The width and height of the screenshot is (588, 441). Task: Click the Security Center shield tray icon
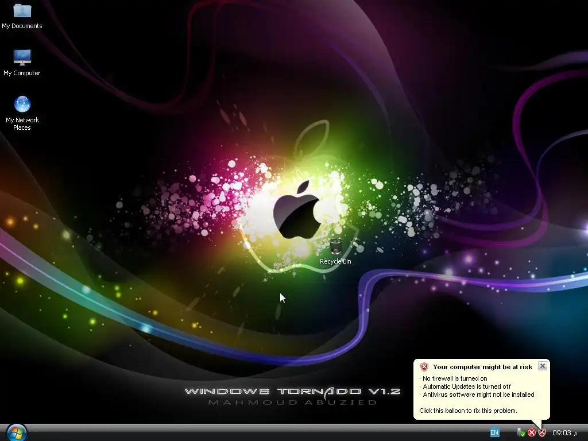point(542,433)
